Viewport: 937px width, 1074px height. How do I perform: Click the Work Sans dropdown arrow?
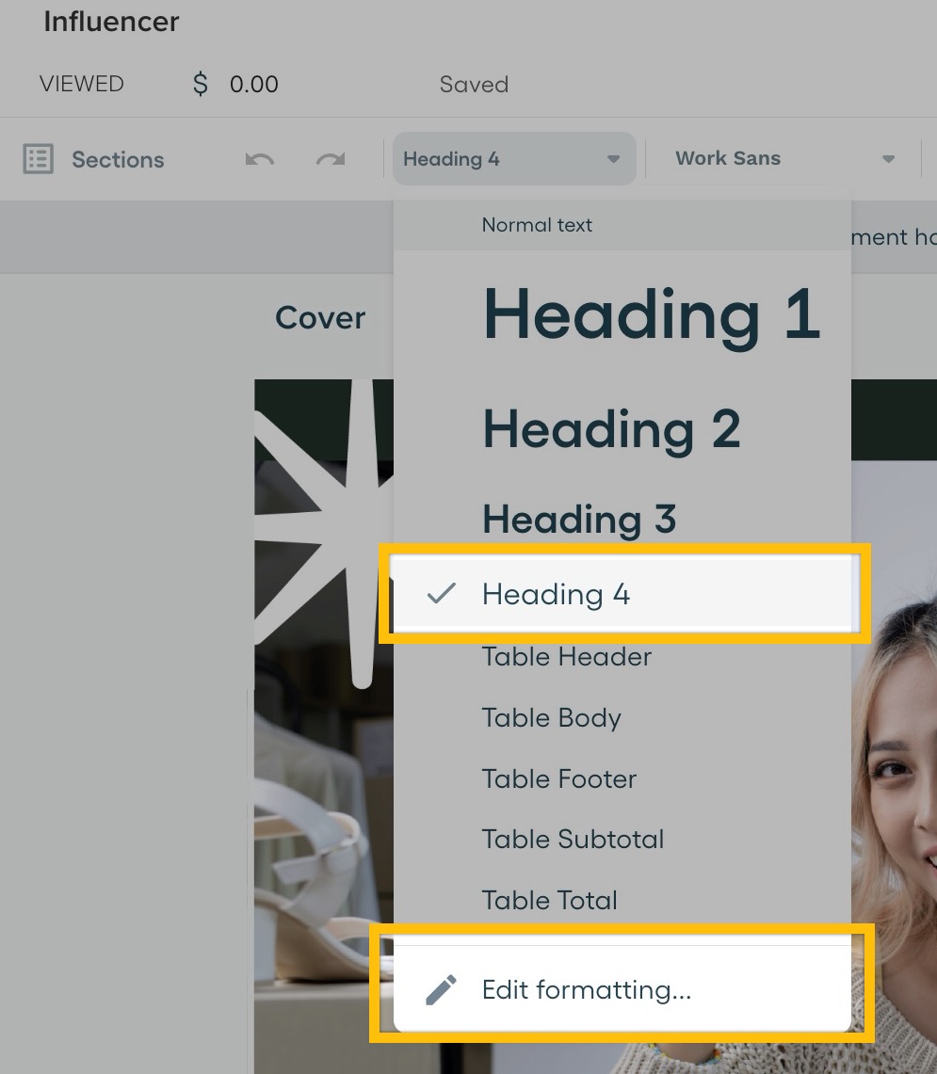pyautogui.click(x=888, y=159)
